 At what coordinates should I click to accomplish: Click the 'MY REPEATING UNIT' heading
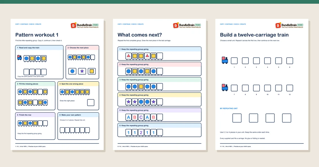click(229, 108)
